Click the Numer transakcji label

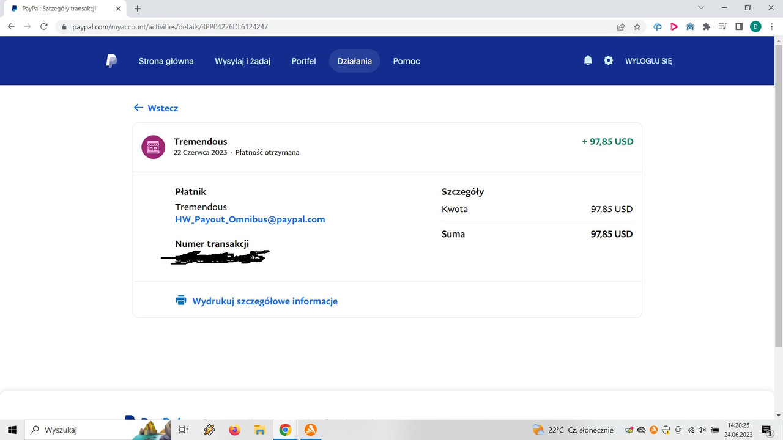pos(212,244)
